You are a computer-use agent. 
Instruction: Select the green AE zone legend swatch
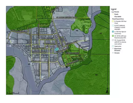click(113, 36)
